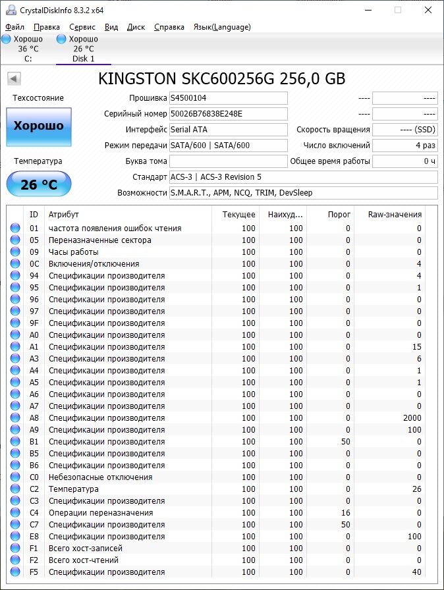Click the status icon for attribute C7
Viewport: 444px width, 590px height.
(x=15, y=524)
